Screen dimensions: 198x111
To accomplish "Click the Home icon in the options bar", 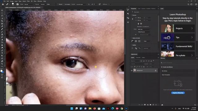I will 3,4.
